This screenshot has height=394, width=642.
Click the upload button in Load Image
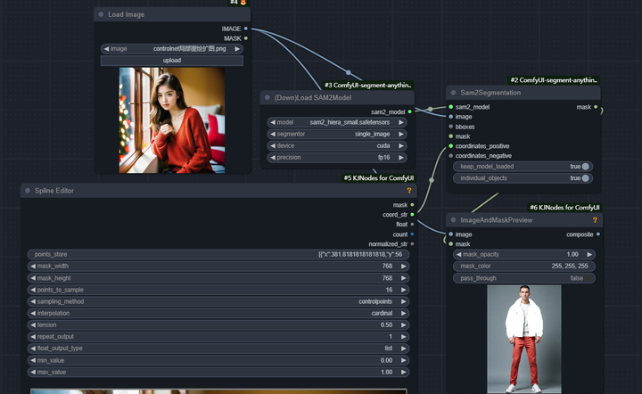pos(172,61)
